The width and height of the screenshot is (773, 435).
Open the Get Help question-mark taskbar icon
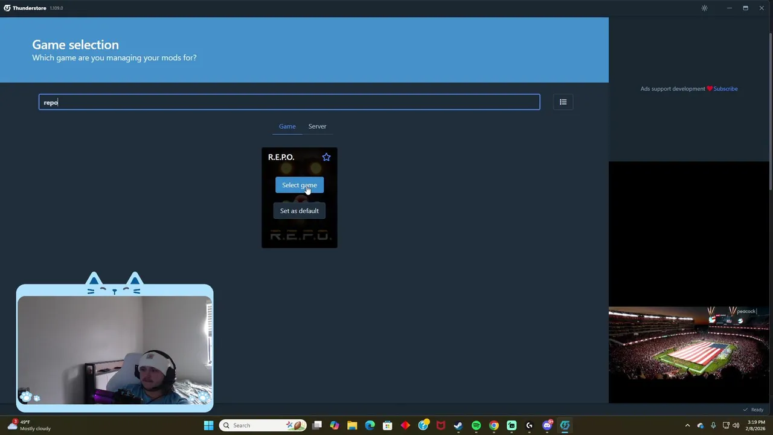[423, 425]
